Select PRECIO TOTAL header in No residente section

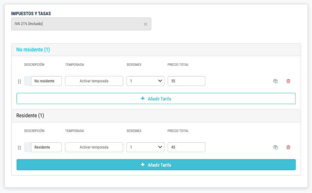[x=178, y=65]
